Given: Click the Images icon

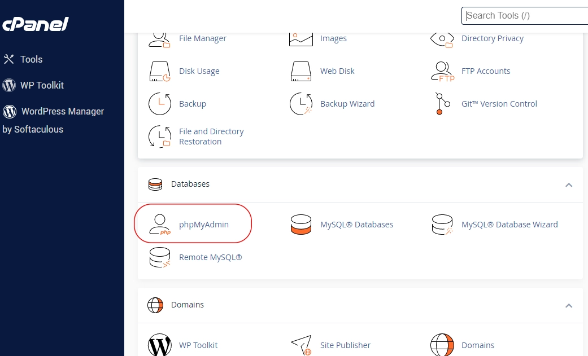Looking at the screenshot, I should pyautogui.click(x=300, y=39).
